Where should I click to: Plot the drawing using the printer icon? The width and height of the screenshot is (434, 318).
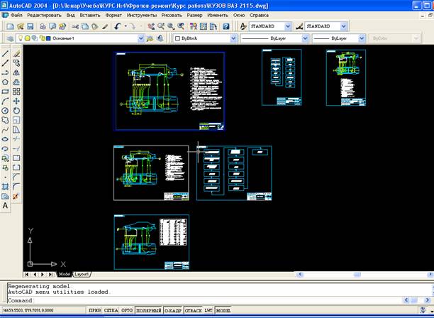43,26
